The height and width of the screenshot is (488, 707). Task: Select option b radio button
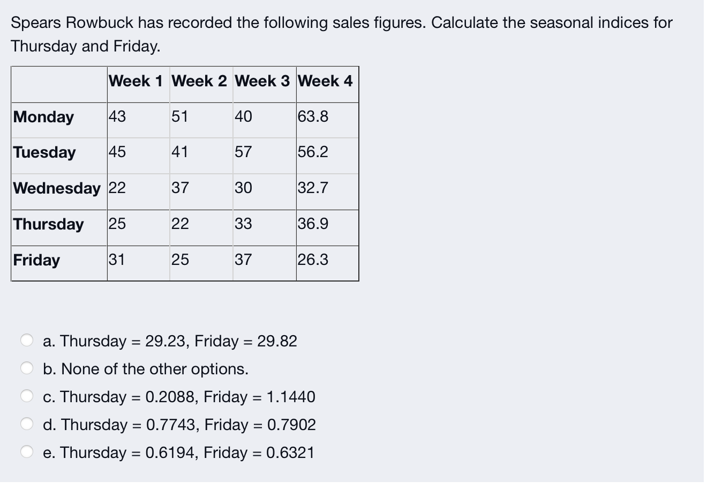pos(27,368)
